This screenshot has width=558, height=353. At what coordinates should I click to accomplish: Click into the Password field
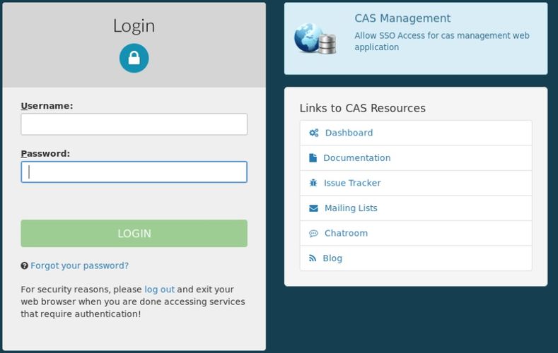(134, 172)
